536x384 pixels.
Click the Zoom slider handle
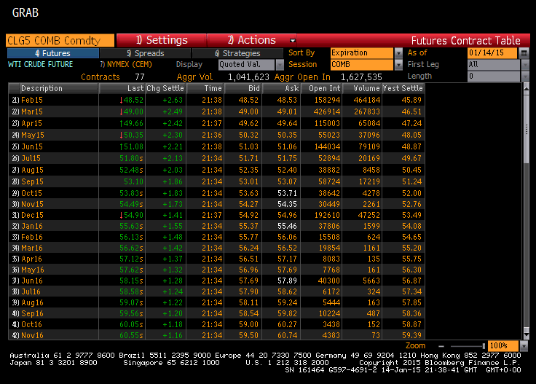coord(484,346)
